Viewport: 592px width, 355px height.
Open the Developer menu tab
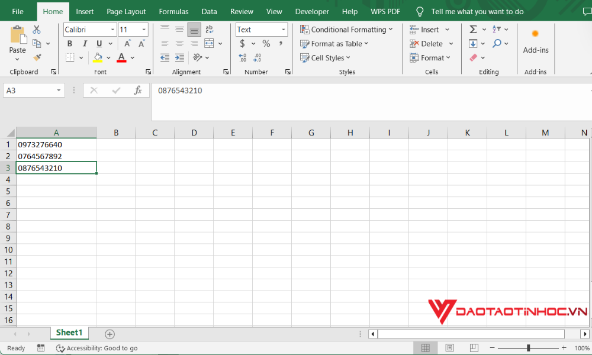pyautogui.click(x=312, y=11)
